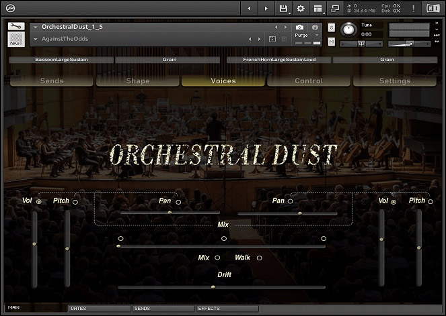Solo the instrument with S button
The width and height of the screenshot is (446, 316).
coord(332,28)
